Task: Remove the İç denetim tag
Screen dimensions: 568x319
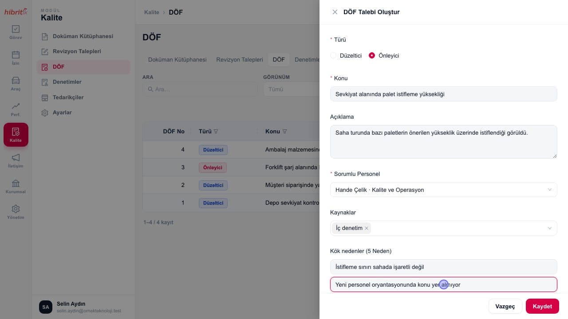Action: click(367, 228)
